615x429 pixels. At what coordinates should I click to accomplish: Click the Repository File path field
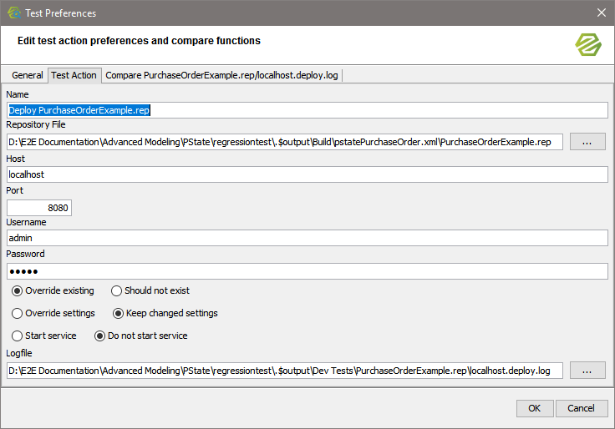(x=284, y=142)
